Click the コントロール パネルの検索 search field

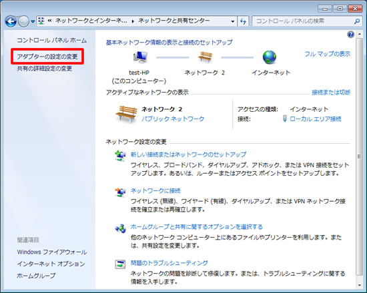point(306,21)
